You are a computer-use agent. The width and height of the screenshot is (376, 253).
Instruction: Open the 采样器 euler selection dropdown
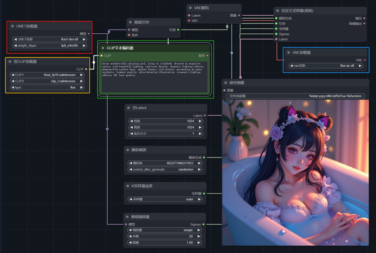click(165, 199)
